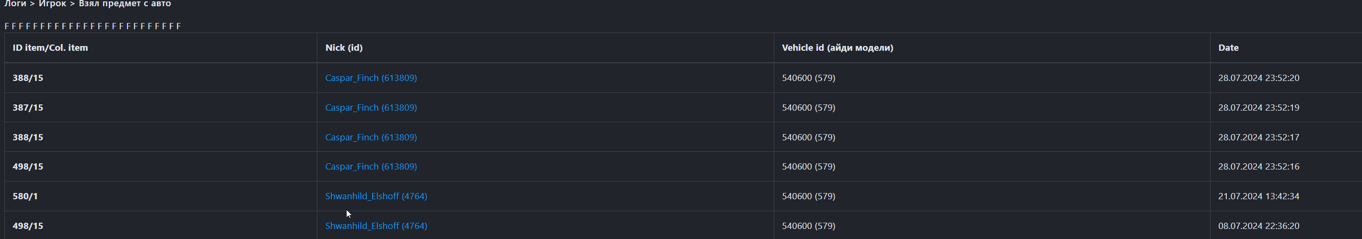Screen dimensions: 1362x239
Task: Select the "580/1" item cell
Action: pyautogui.click(x=25, y=196)
